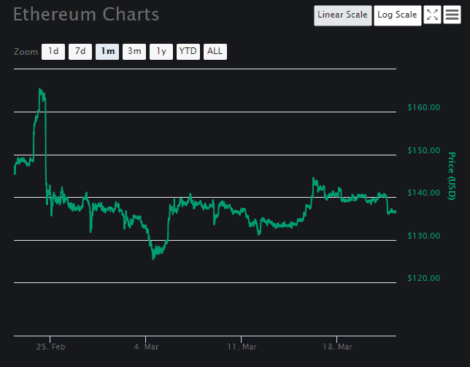
Task: Click the 4. Mar date label
Action: (x=146, y=347)
